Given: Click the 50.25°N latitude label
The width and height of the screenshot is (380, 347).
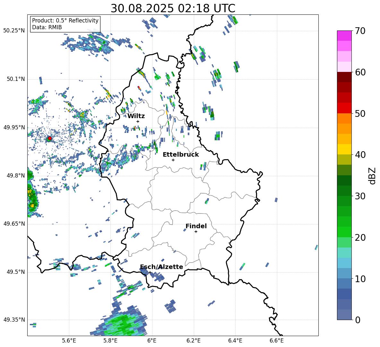Looking at the screenshot, I should (14, 31).
